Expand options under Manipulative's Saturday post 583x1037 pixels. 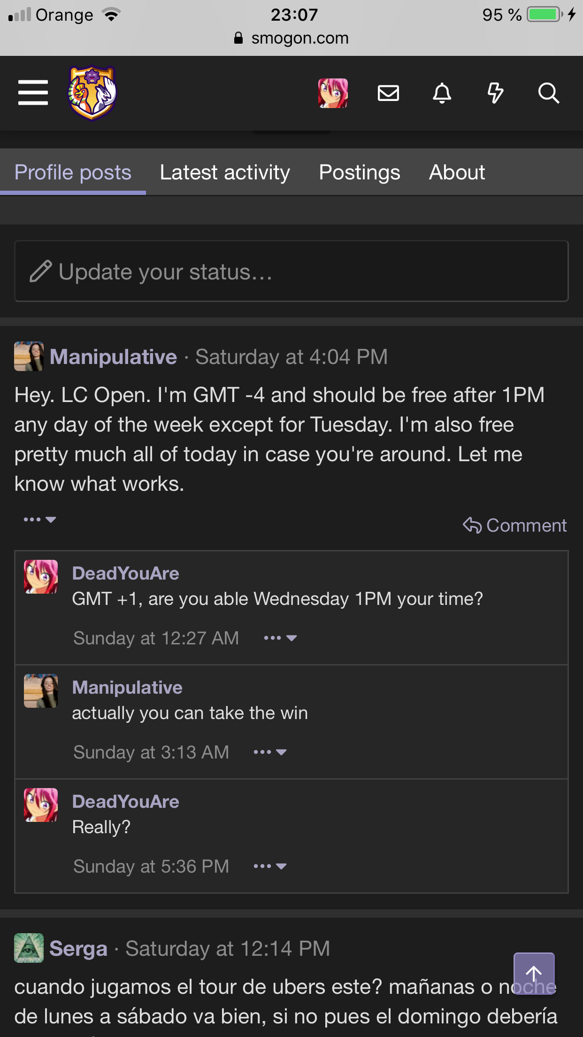pyautogui.click(x=40, y=519)
